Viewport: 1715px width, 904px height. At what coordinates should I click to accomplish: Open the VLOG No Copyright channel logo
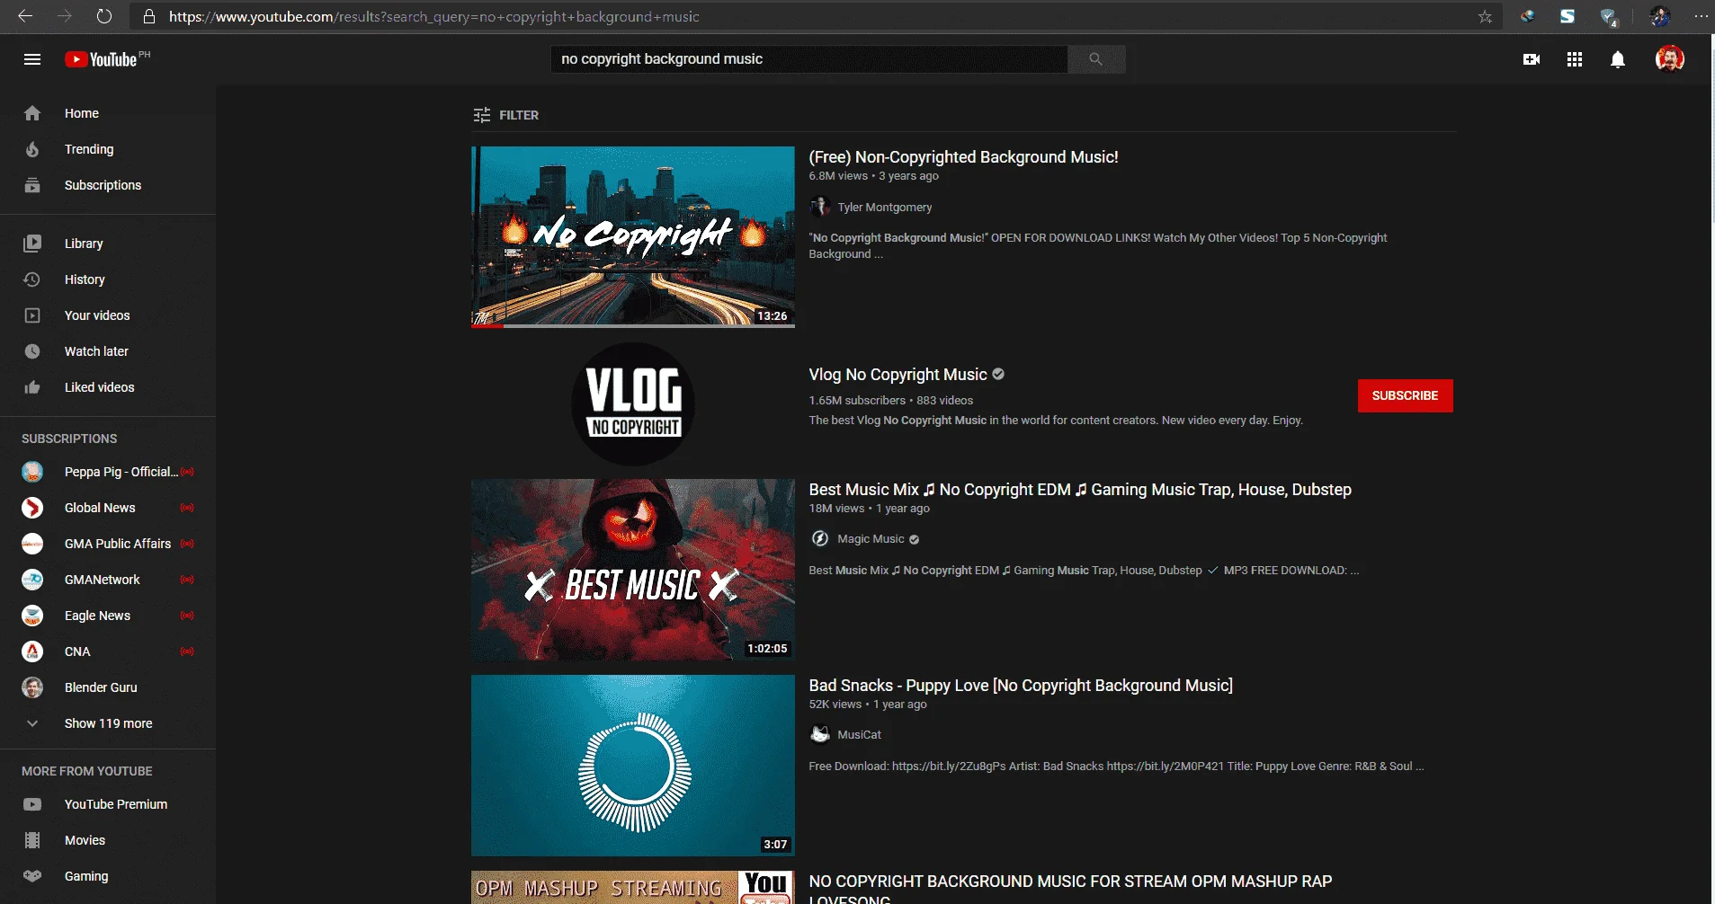633,403
